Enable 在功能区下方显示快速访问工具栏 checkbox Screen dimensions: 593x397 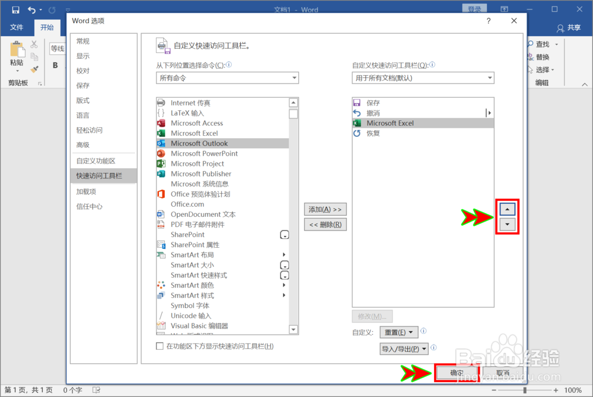pos(160,346)
